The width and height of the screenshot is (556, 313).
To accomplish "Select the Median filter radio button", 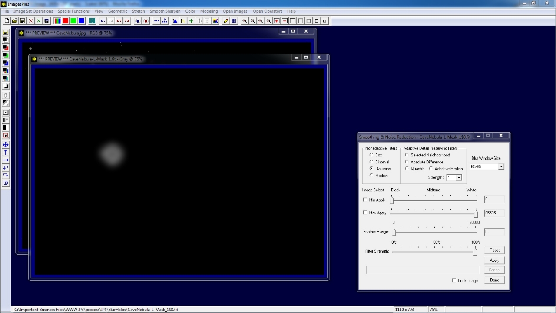I will pyautogui.click(x=371, y=175).
